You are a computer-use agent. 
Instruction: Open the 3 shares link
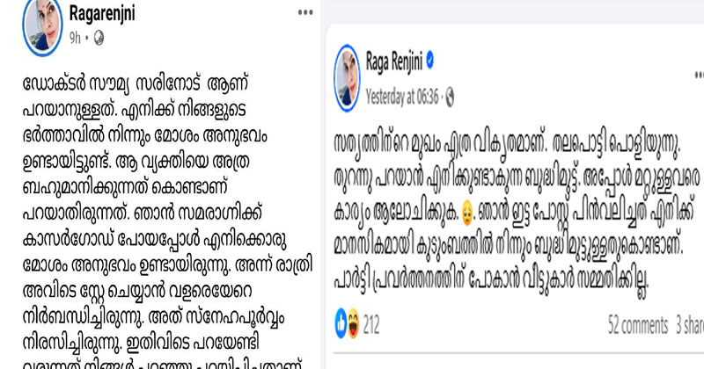click(690, 325)
